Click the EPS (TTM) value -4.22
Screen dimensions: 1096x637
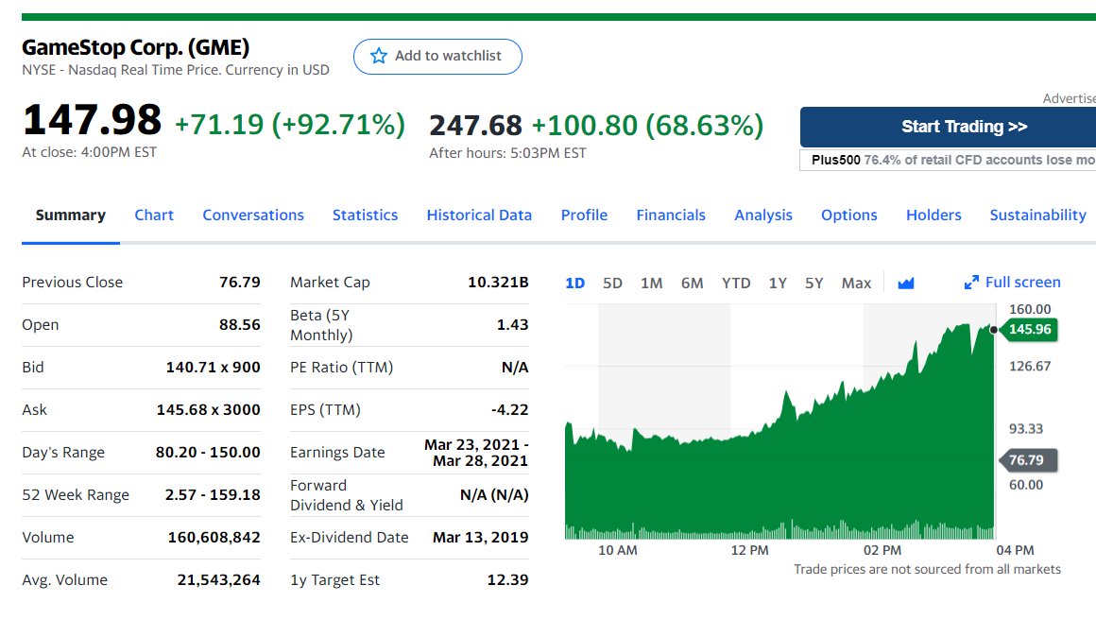point(509,410)
